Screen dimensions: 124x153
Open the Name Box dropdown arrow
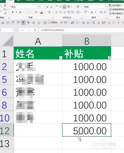click(x=12, y=30)
